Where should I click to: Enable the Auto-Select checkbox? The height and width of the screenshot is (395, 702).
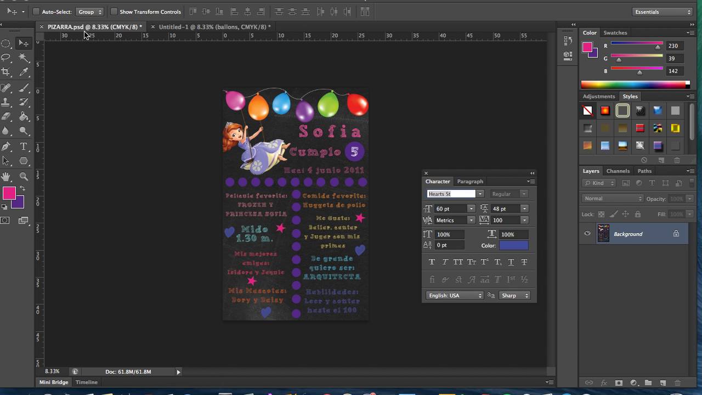pos(36,12)
